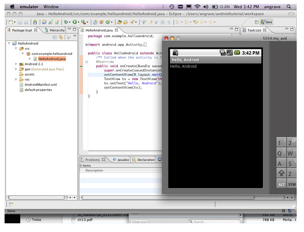
Task: Switch to the Declaration tab
Action: click(x=143, y=160)
